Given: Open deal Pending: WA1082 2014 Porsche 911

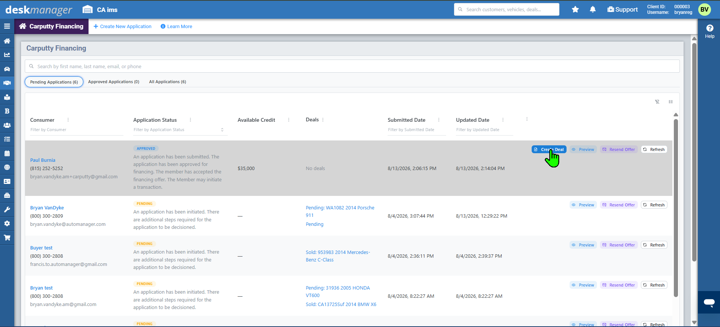Looking at the screenshot, I should (x=340, y=211).
